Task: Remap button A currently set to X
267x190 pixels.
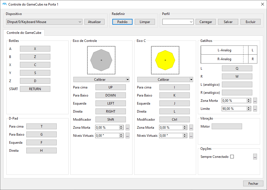Action: point(35,49)
